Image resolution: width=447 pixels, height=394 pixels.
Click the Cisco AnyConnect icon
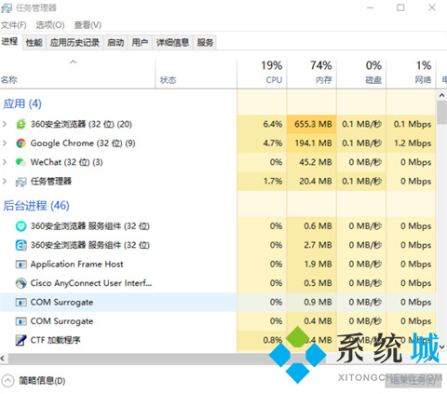(x=20, y=283)
